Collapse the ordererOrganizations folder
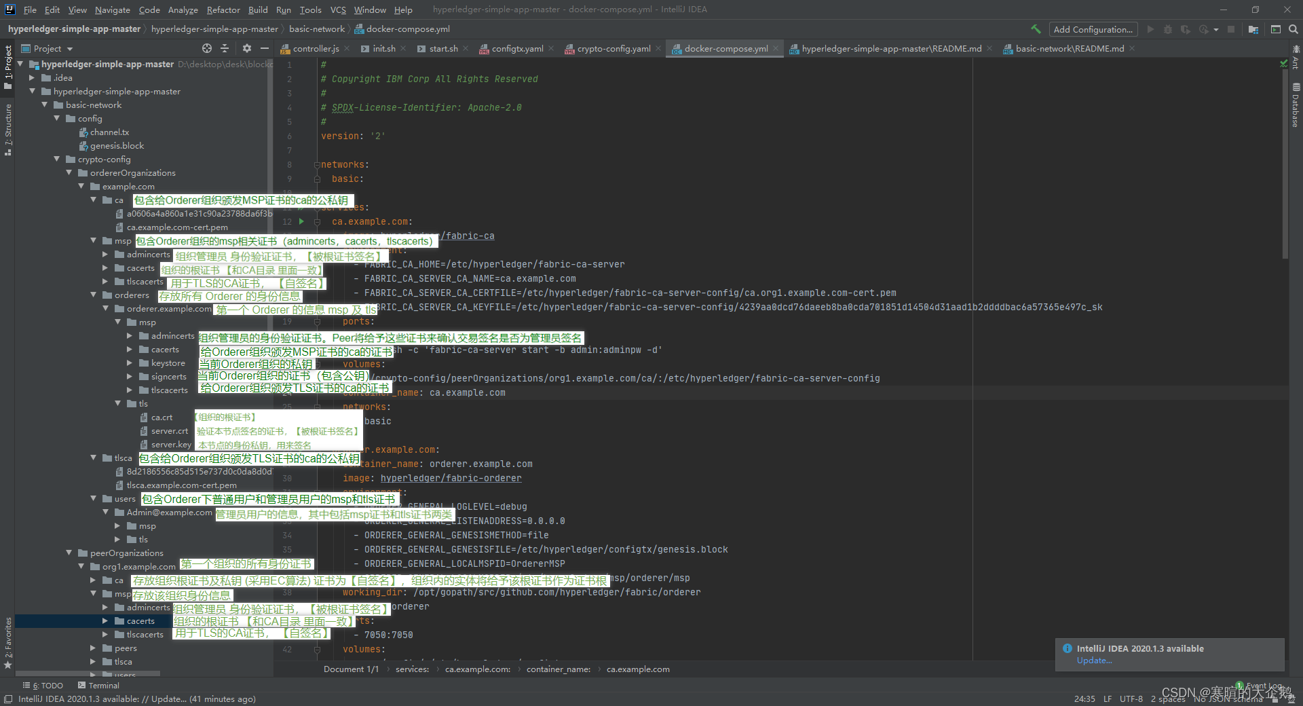The width and height of the screenshot is (1303, 706). pos(69,172)
